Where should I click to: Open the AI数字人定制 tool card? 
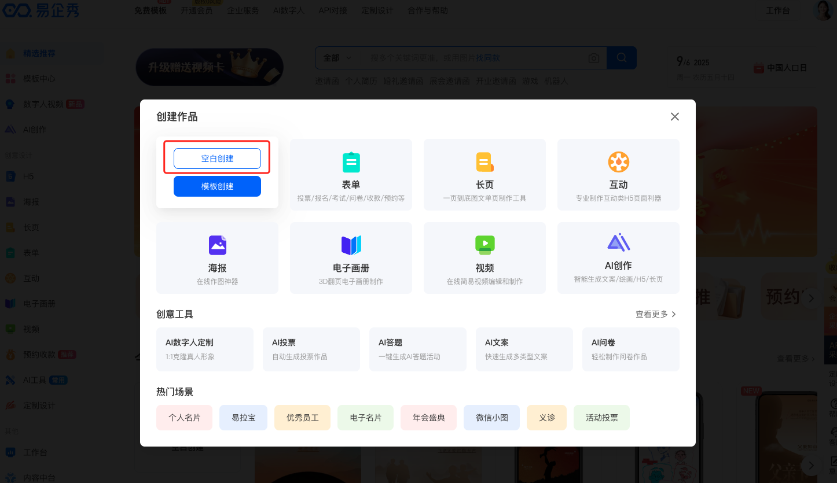(205, 349)
